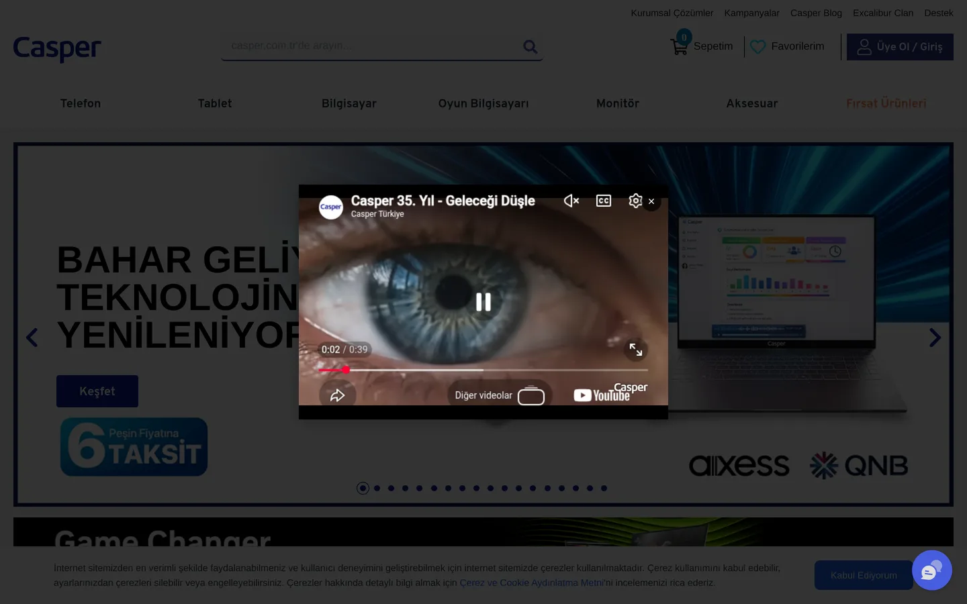Select the third carousel dot

point(392,489)
